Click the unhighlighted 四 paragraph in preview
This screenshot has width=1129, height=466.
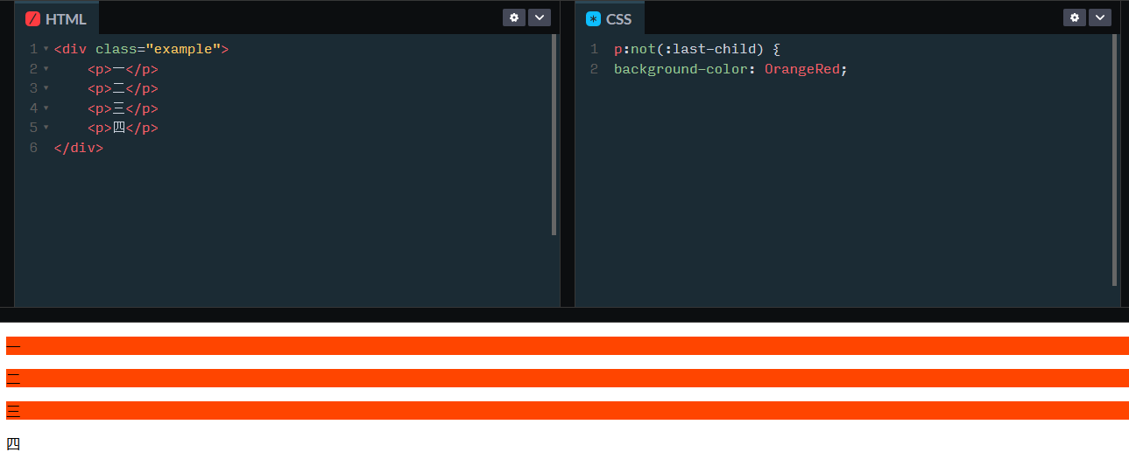tap(13, 444)
